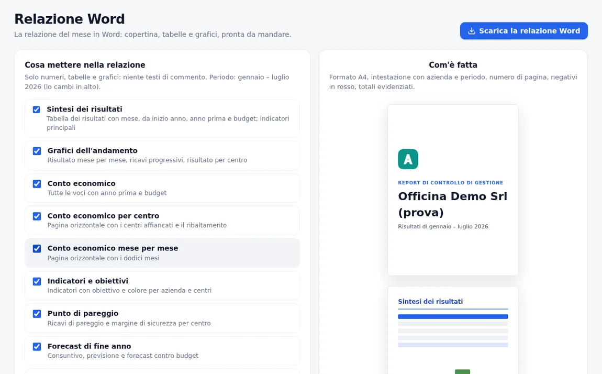Image resolution: width=602 pixels, height=374 pixels.
Task: Click the green A logo on cover preview
Action: point(408,159)
